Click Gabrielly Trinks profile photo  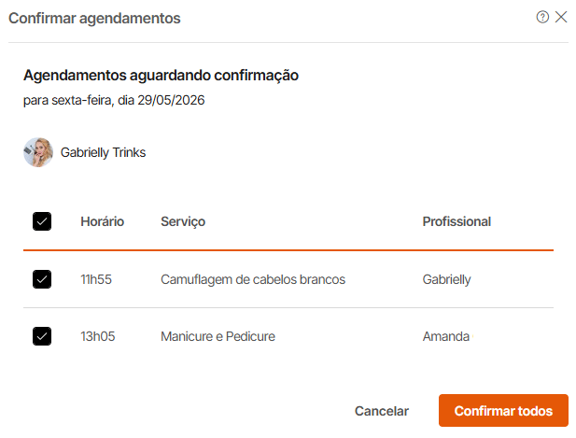38,152
